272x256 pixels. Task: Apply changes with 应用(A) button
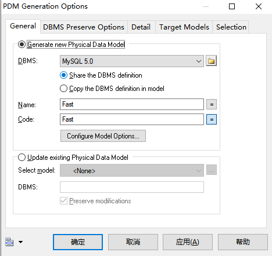tap(188, 242)
